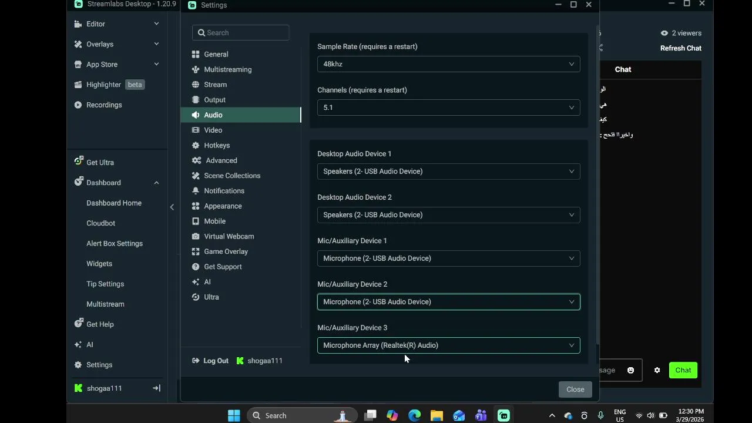The image size is (752, 423).
Task: Click the settings panel vertical scrollbar
Action: (597, 185)
